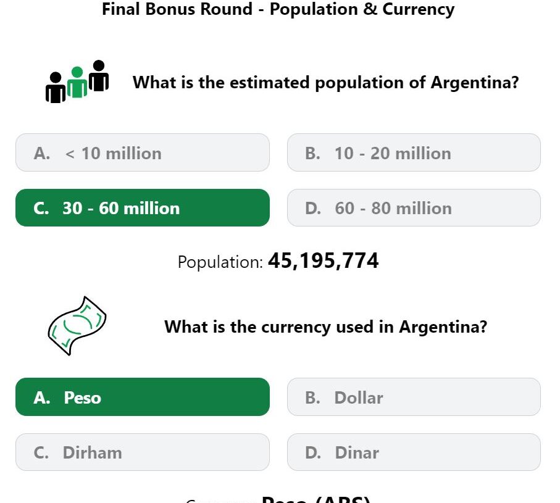Select B. Dollar as the currency
This screenshot has height=503, width=560.
tap(414, 397)
